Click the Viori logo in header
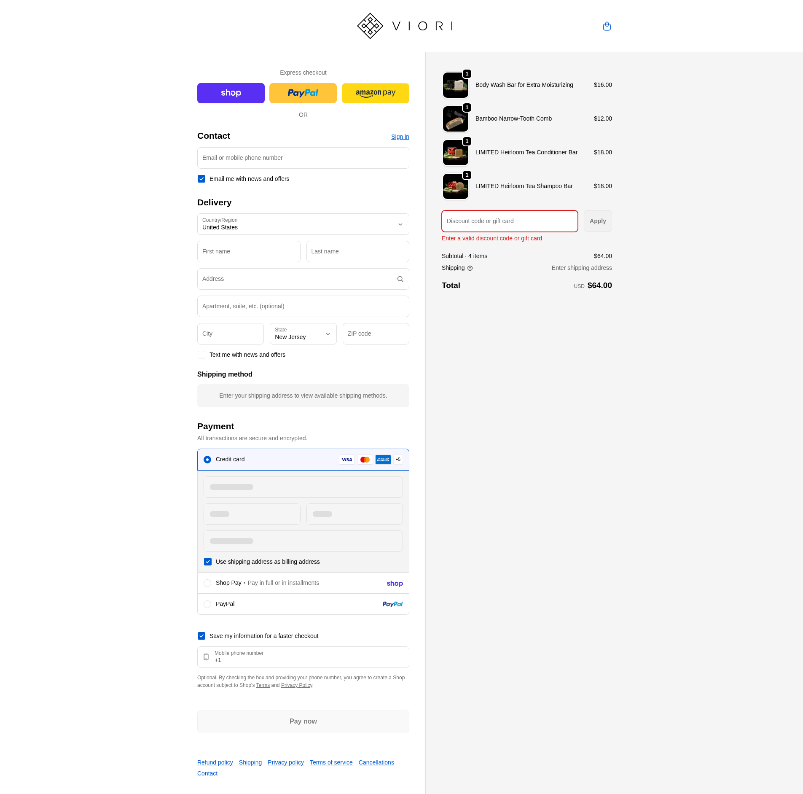The width and height of the screenshot is (803, 794). click(405, 26)
